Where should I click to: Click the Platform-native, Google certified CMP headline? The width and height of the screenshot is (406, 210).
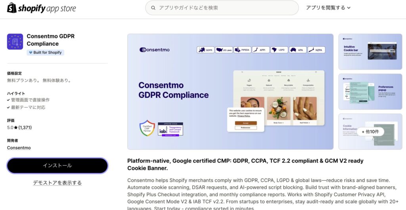click(245, 164)
